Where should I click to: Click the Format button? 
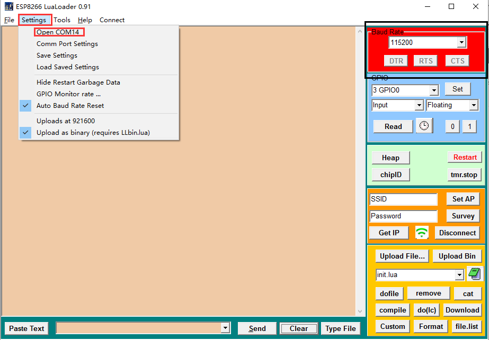(x=431, y=327)
